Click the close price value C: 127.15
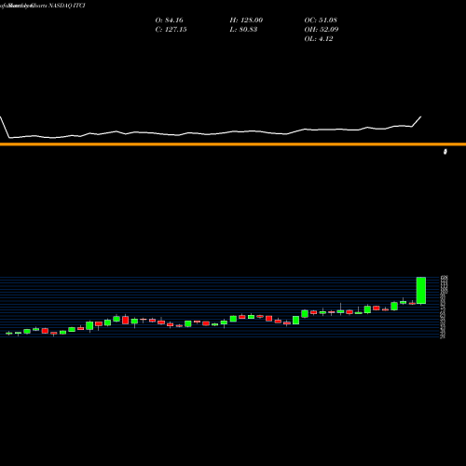This screenshot has width=466, height=466. pos(171,30)
